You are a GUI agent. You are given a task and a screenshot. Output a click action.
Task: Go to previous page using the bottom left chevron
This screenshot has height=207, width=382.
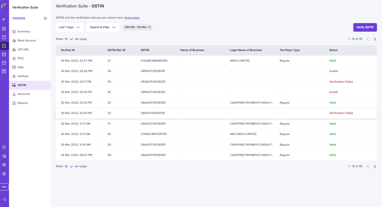(x=368, y=166)
